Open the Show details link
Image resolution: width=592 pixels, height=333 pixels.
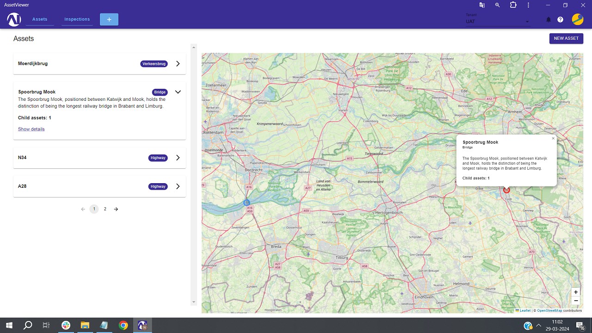point(31,129)
